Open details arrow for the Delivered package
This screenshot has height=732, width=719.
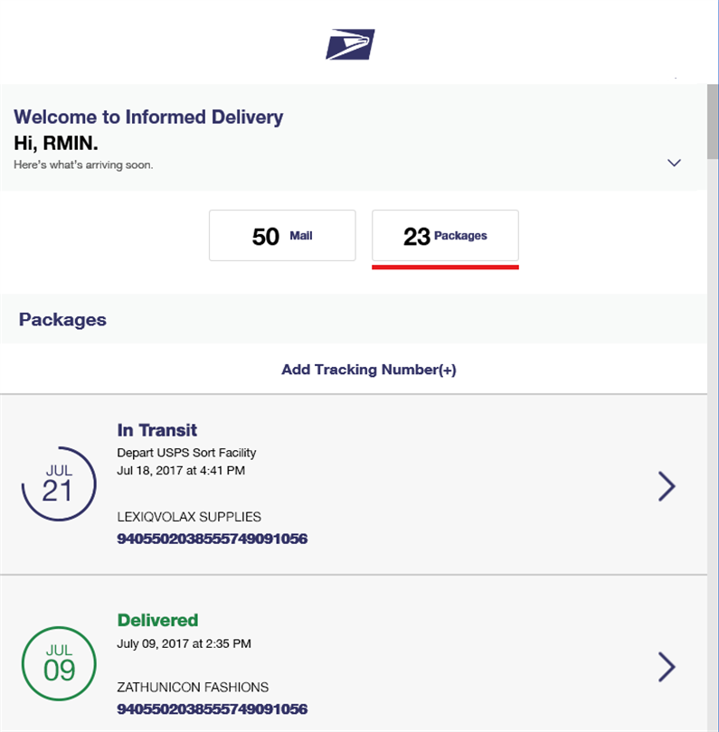(667, 667)
